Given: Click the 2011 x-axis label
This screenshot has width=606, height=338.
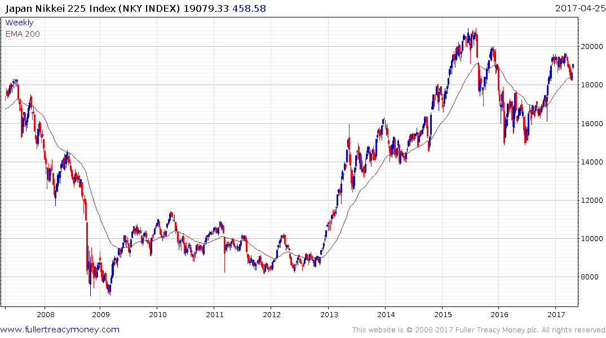Looking at the screenshot, I should [x=215, y=315].
